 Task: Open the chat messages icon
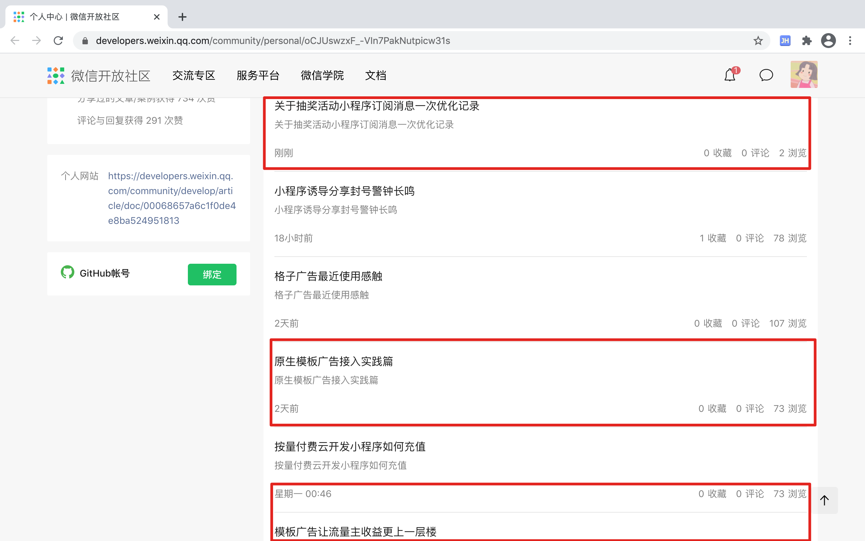(766, 75)
